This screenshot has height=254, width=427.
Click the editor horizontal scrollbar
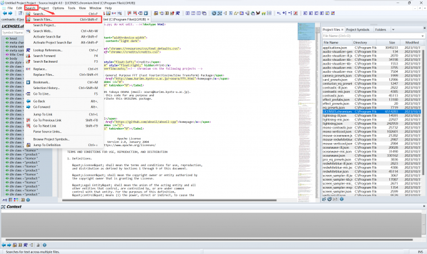[x=170, y=201]
